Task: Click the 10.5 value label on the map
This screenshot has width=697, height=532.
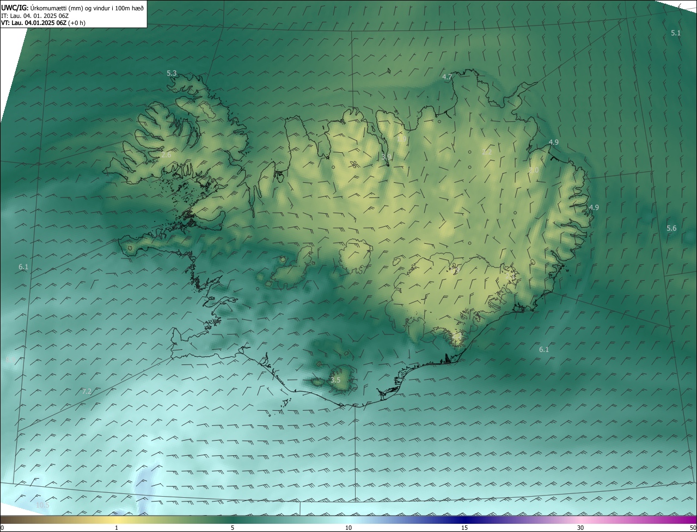Action: (x=42, y=505)
